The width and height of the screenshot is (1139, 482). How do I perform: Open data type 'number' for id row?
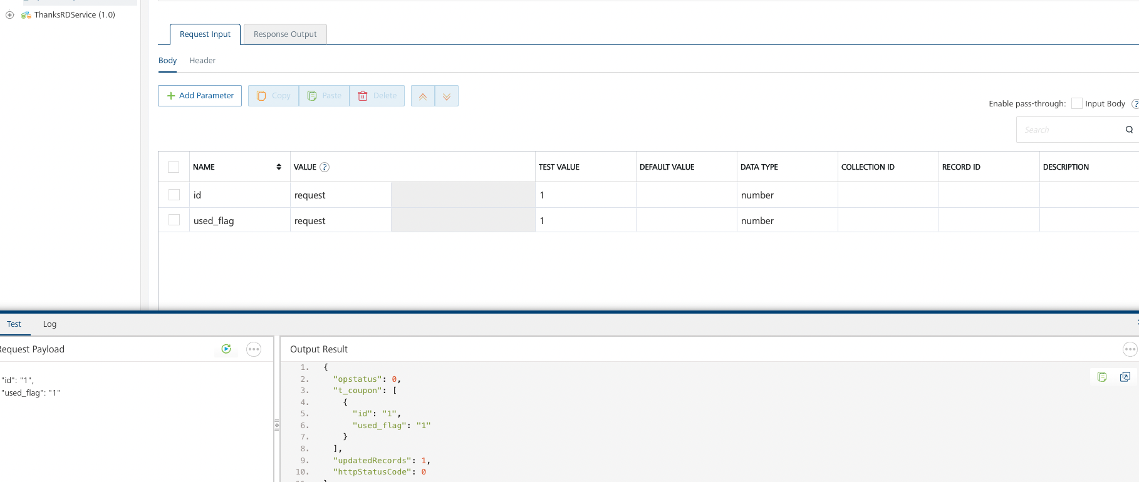point(788,195)
